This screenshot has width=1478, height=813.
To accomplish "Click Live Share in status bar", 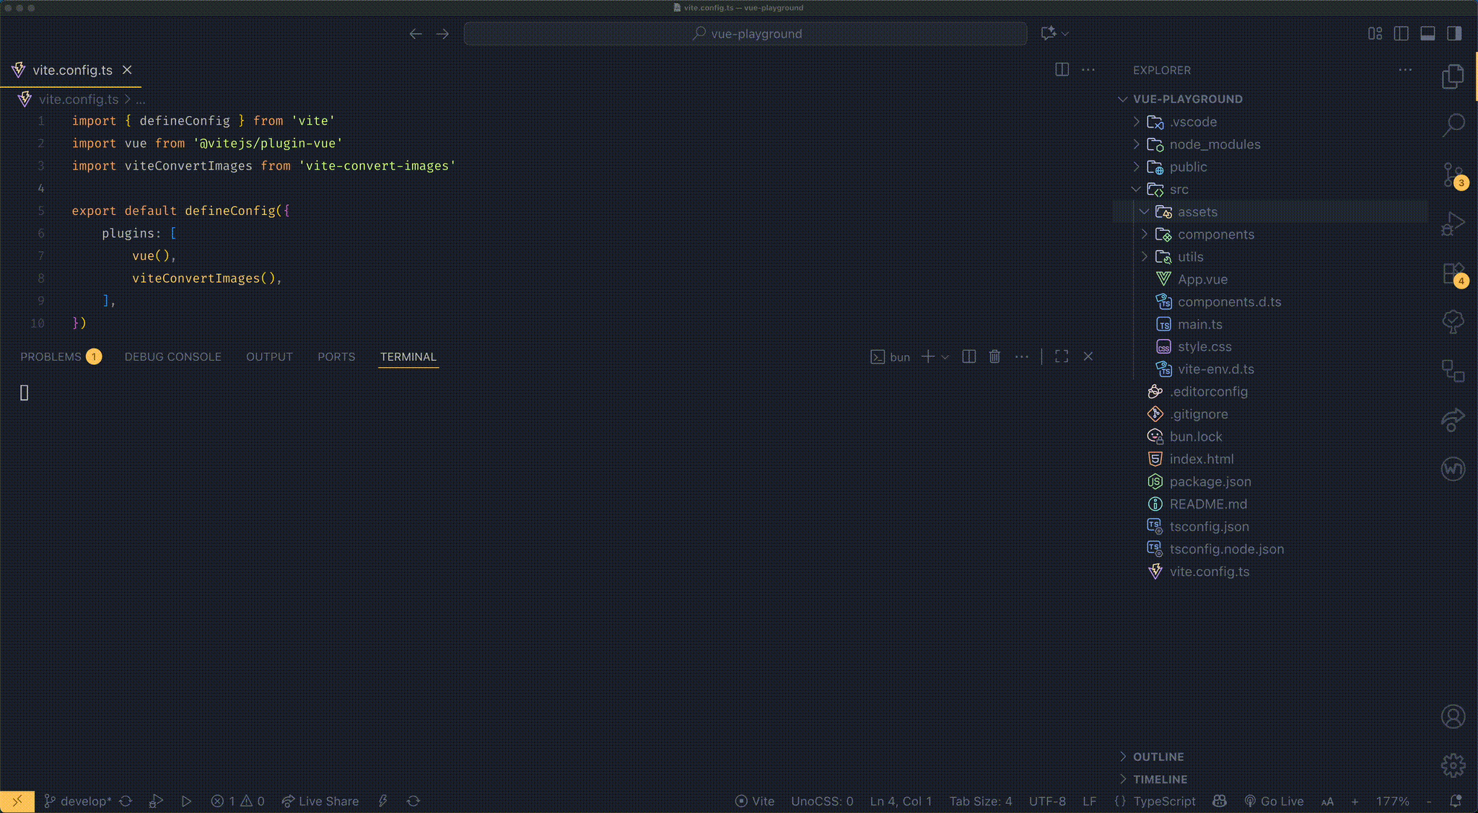I will pyautogui.click(x=320, y=801).
